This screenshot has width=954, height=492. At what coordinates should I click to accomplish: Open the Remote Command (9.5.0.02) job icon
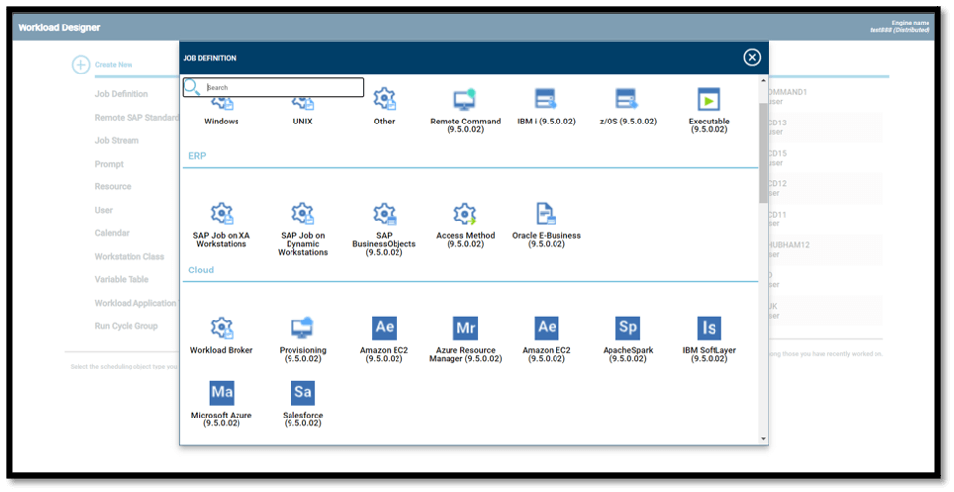coord(465,99)
